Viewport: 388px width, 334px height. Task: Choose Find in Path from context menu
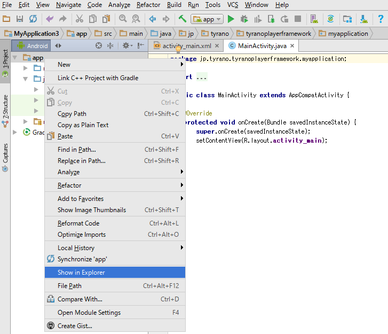click(115, 150)
